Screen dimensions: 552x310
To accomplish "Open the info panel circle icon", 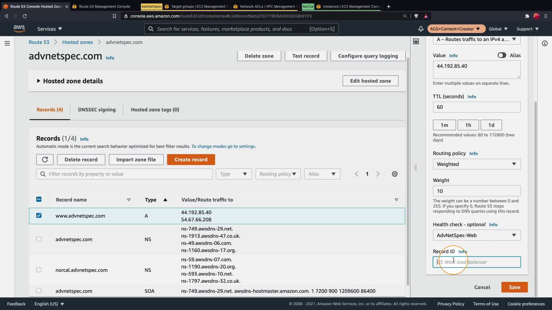I will pyautogui.click(x=545, y=43).
